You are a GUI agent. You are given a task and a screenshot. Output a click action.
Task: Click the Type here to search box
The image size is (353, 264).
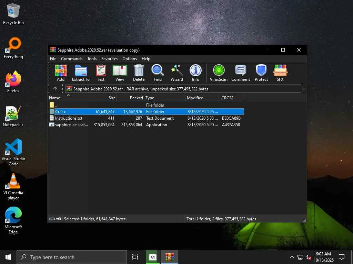tap(72, 257)
